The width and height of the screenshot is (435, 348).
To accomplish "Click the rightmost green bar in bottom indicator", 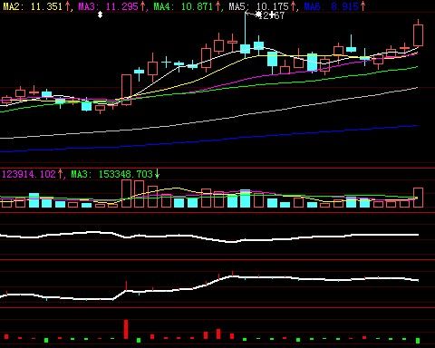I will point(418,341).
